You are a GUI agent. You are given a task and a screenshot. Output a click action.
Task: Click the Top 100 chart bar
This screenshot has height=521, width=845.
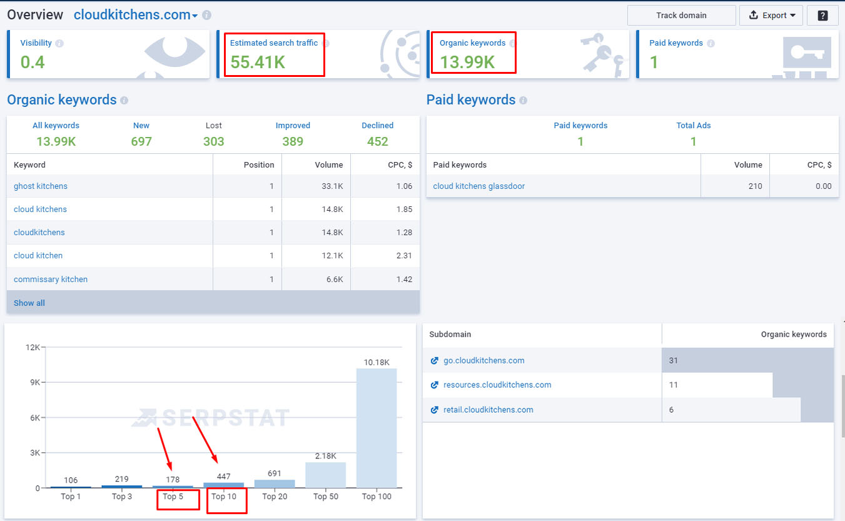[377, 428]
